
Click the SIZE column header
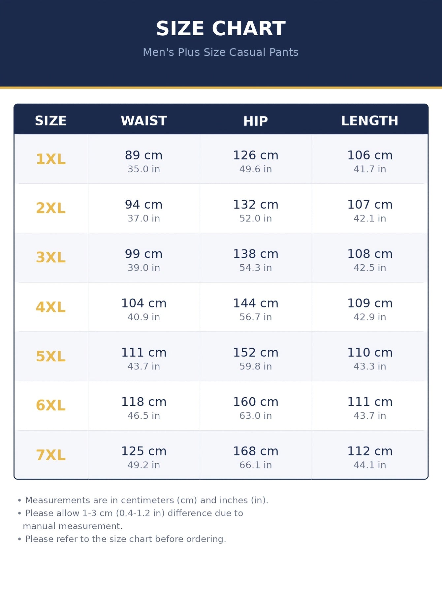tap(51, 121)
